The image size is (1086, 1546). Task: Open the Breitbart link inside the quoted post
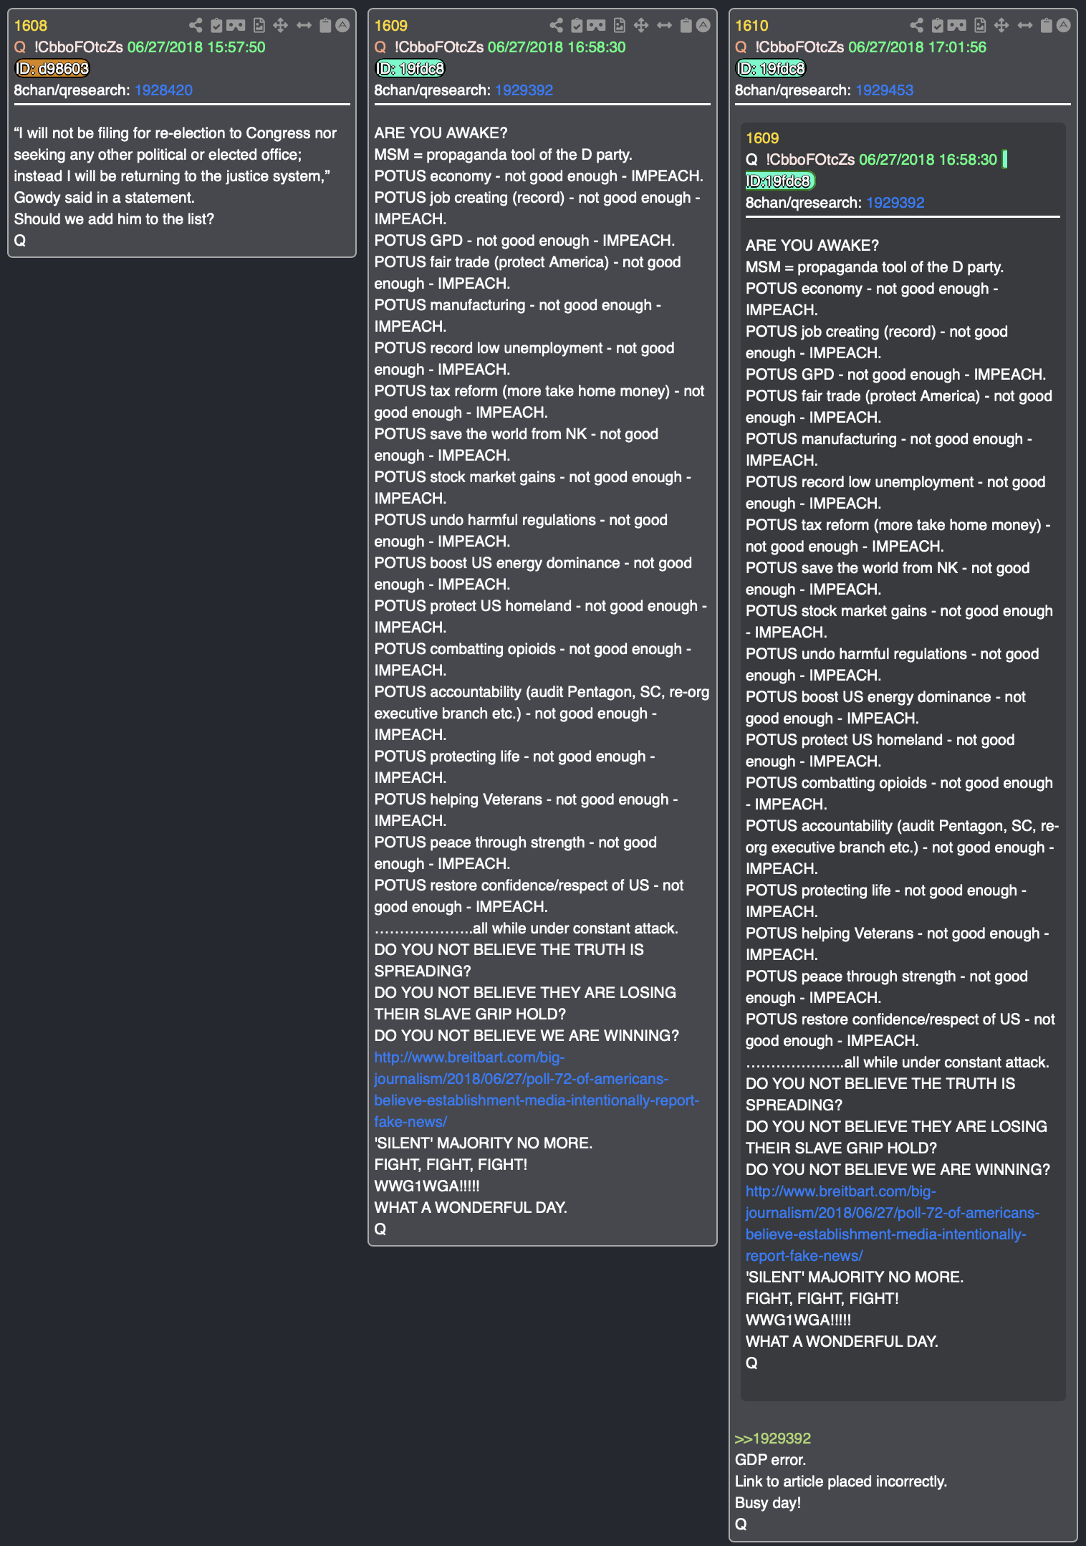tap(893, 1224)
